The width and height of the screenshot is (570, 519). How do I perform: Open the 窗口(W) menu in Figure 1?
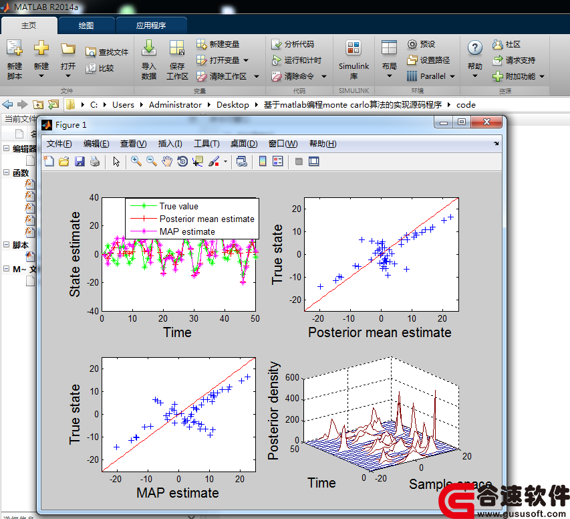283,144
